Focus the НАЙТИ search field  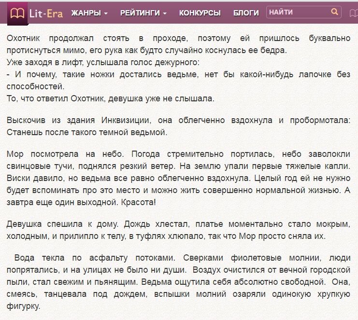298,13
